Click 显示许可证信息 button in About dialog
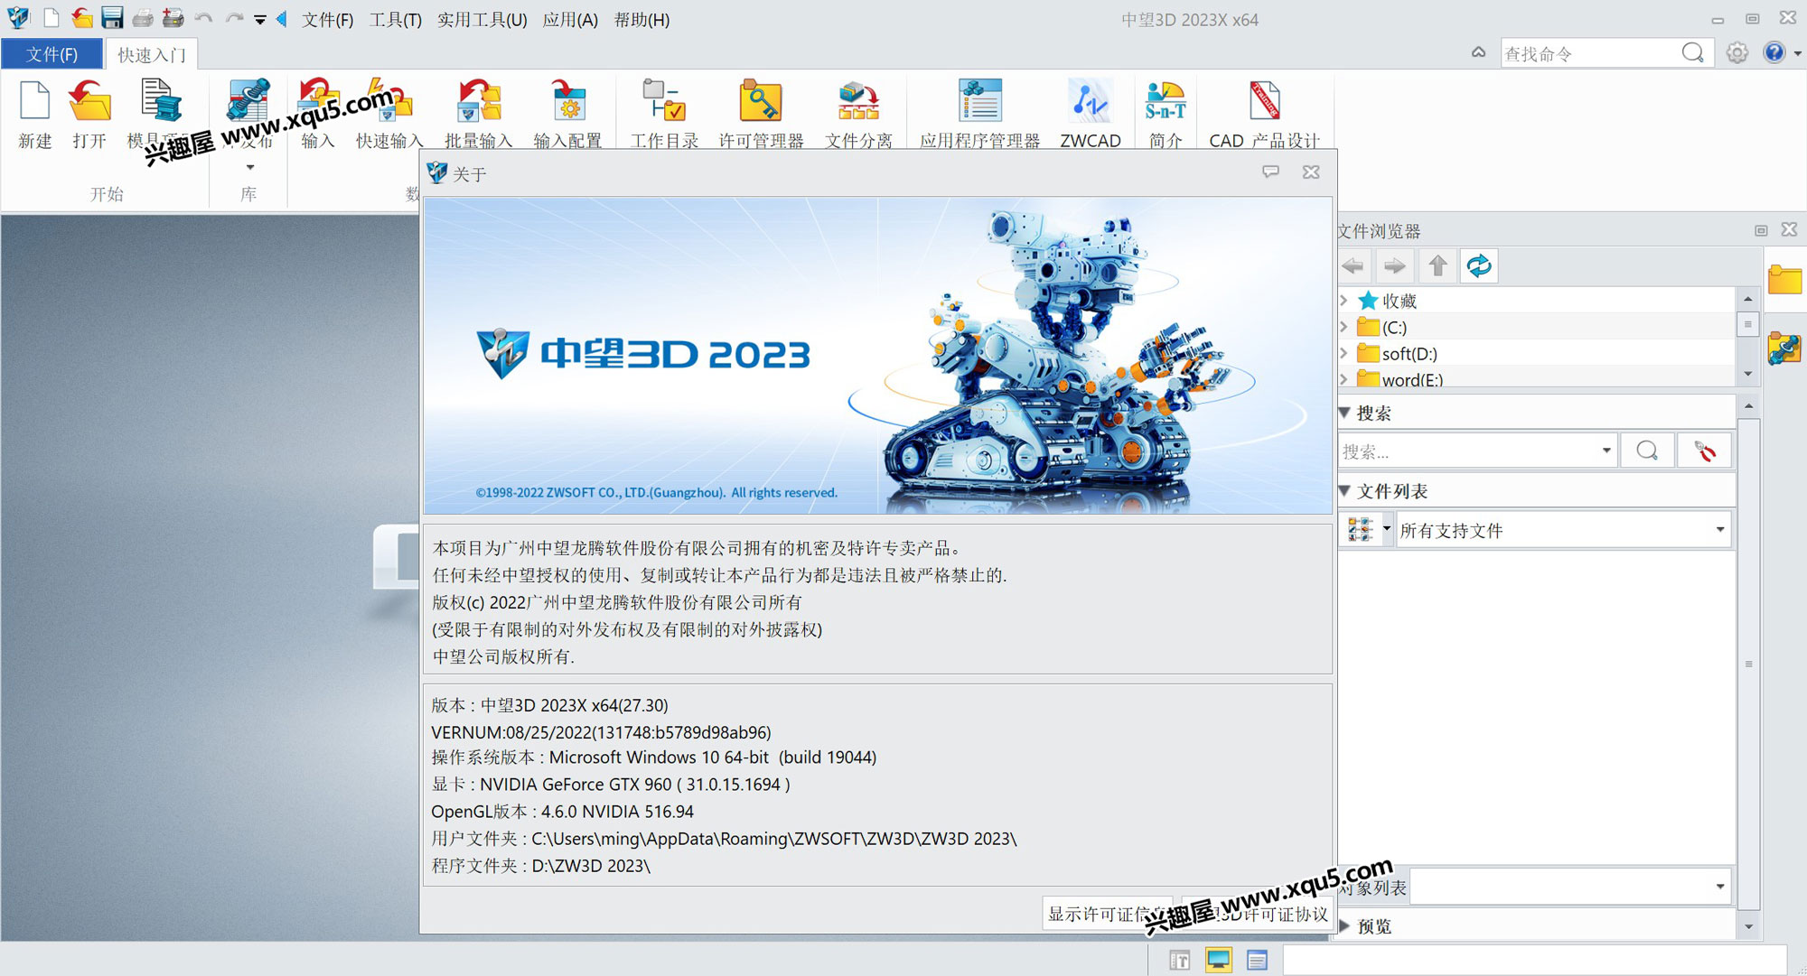Image resolution: width=1807 pixels, height=976 pixels. [x=1107, y=914]
